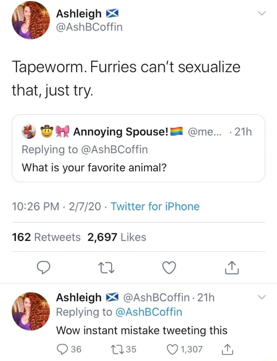Open the share icon on the main tweet
277x361 pixels.
coord(232,268)
